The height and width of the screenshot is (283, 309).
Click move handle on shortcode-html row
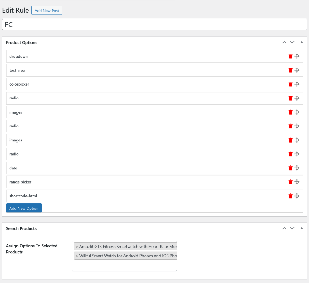coord(297,196)
